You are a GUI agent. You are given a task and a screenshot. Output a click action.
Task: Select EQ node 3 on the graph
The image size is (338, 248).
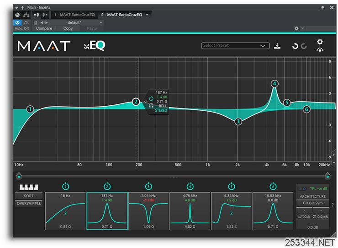(x=238, y=121)
